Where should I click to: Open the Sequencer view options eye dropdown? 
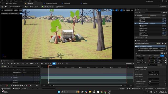tap(31, 63)
